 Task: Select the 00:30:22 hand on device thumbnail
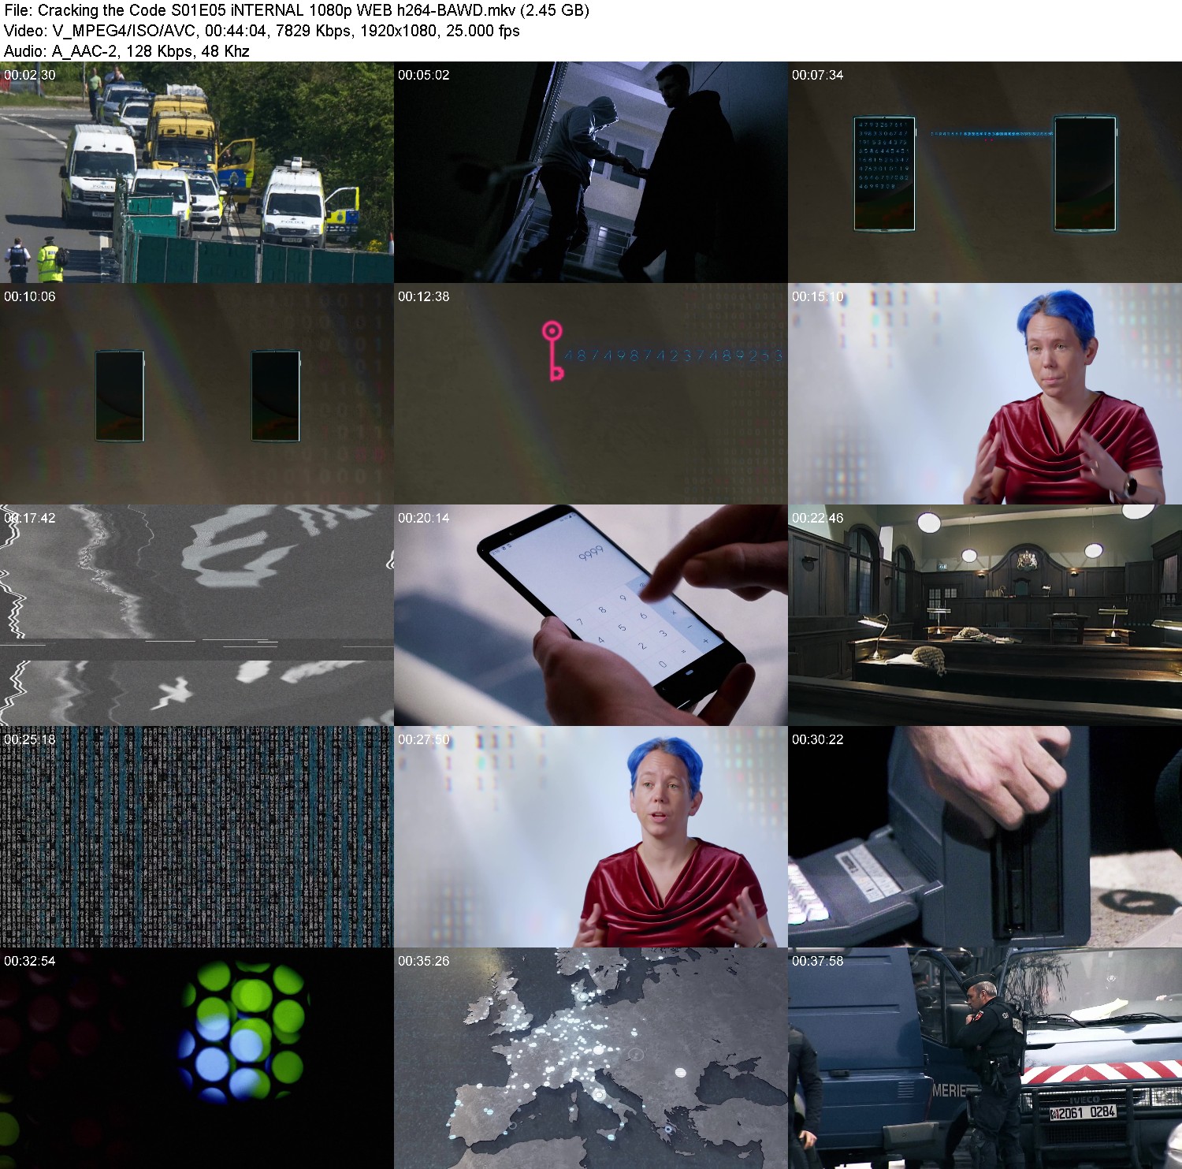coord(985,837)
